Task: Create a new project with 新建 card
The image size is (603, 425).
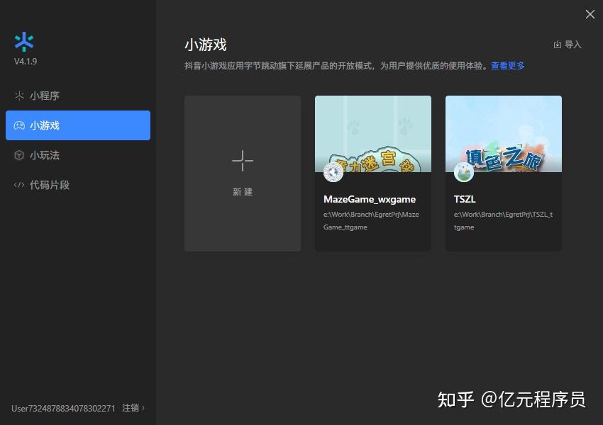Action: (x=243, y=174)
